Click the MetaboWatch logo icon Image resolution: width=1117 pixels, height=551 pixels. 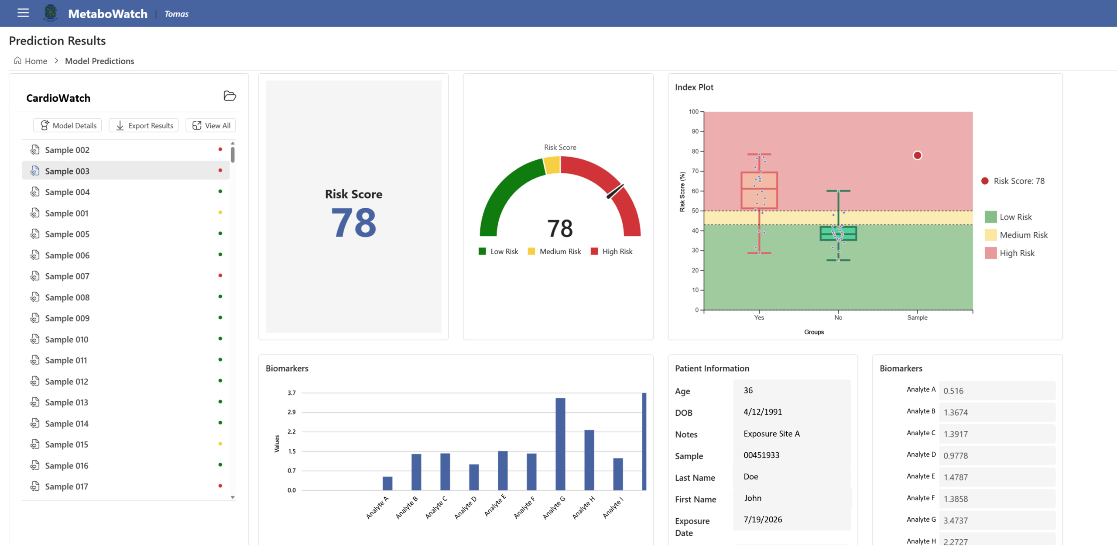click(51, 13)
